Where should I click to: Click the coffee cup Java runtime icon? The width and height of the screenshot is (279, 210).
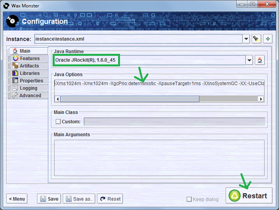(x=260, y=60)
